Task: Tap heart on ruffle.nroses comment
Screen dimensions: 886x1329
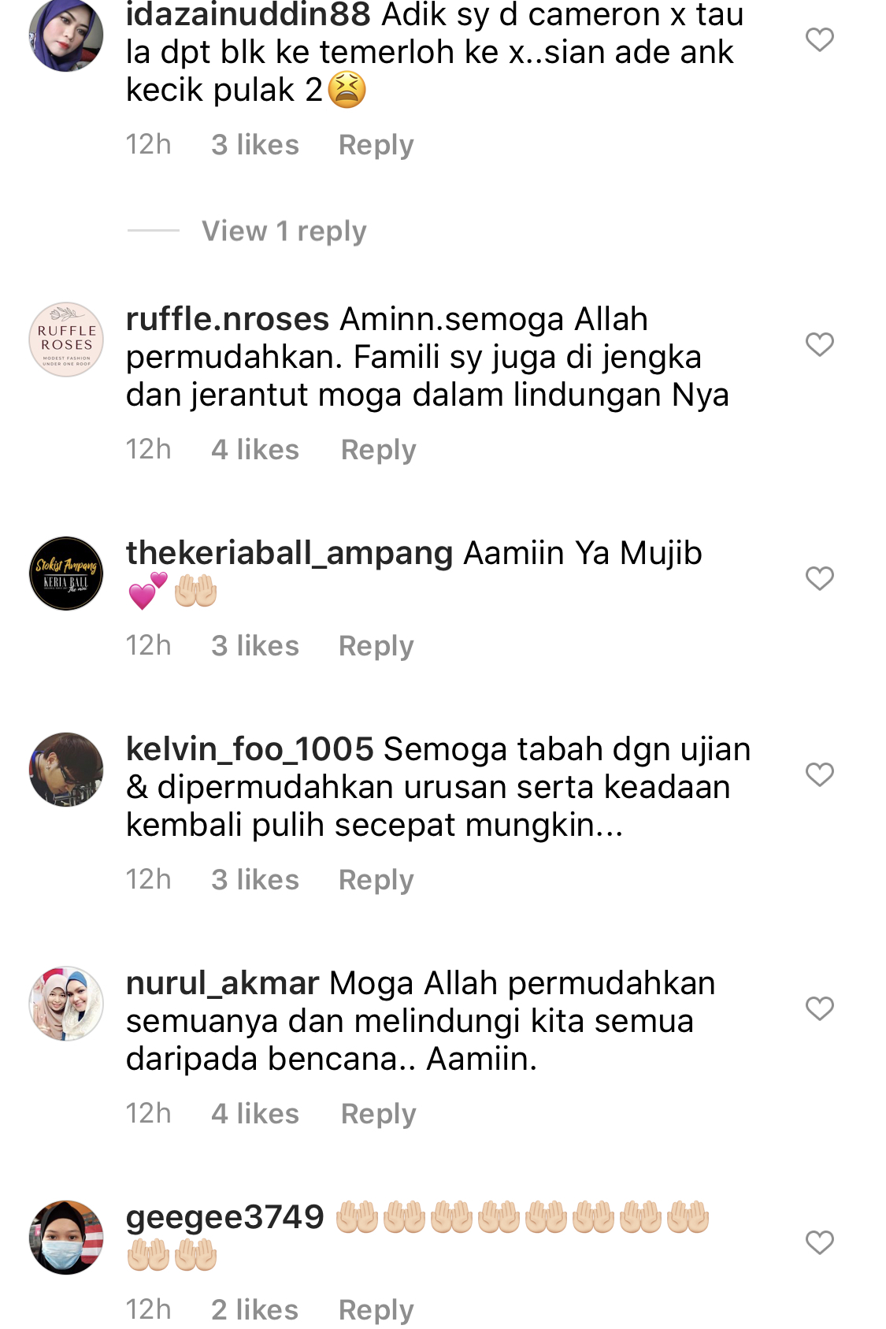Action: (819, 344)
